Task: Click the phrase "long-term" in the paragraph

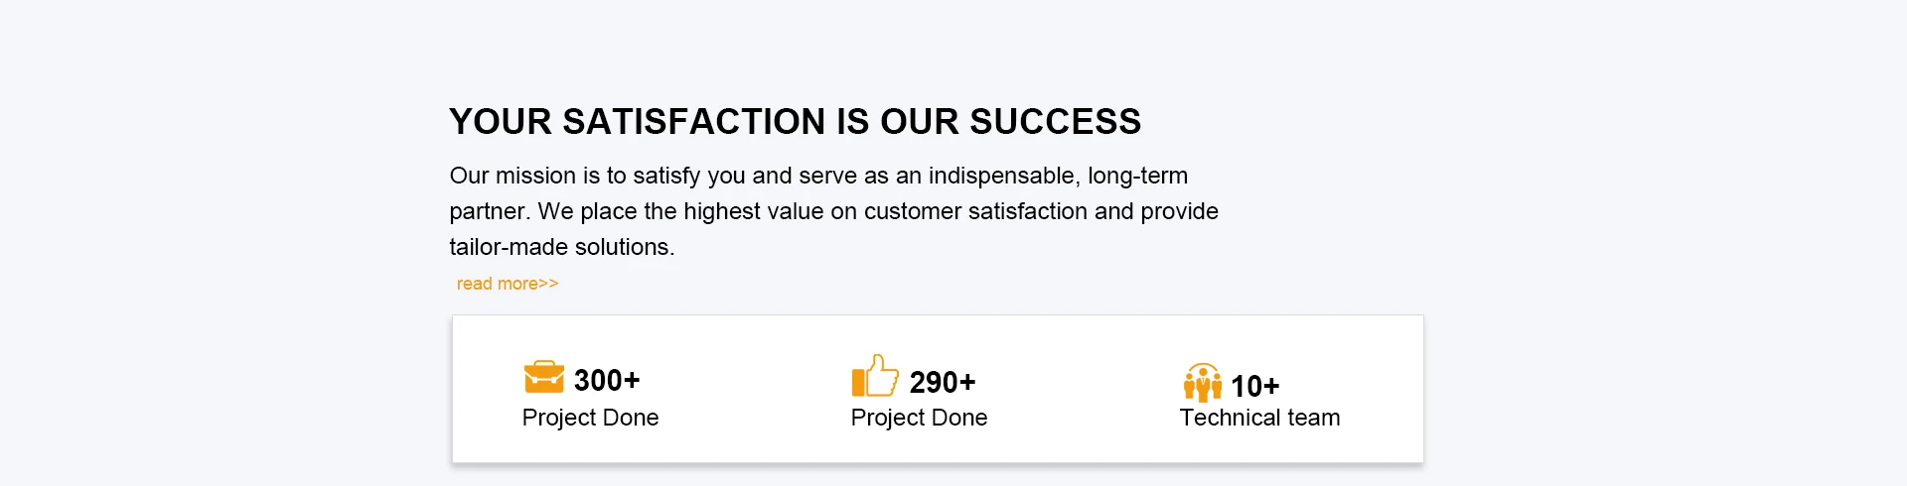Action: (1138, 176)
